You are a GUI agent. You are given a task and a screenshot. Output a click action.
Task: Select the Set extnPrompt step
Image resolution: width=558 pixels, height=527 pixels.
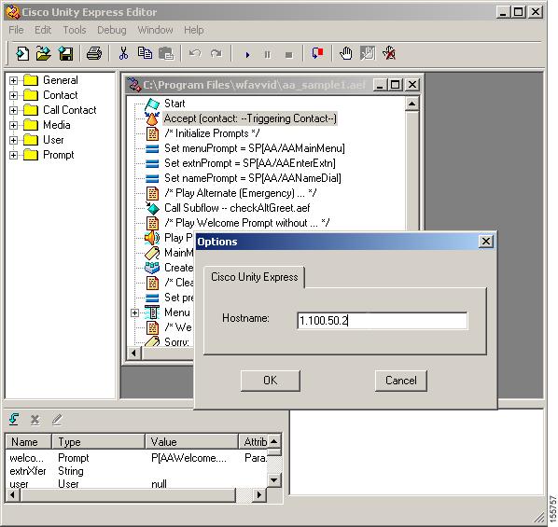click(249, 163)
